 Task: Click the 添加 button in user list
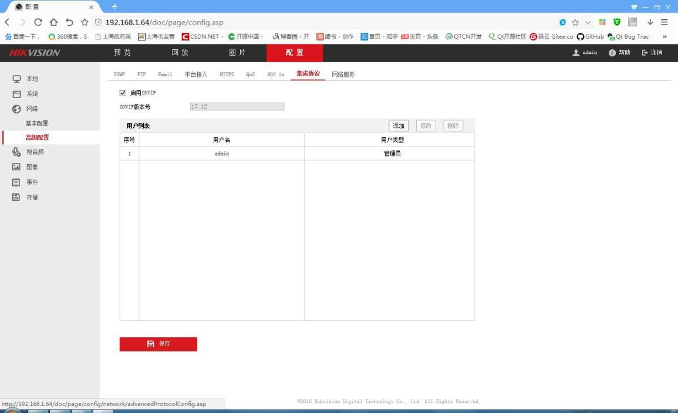pyautogui.click(x=399, y=126)
